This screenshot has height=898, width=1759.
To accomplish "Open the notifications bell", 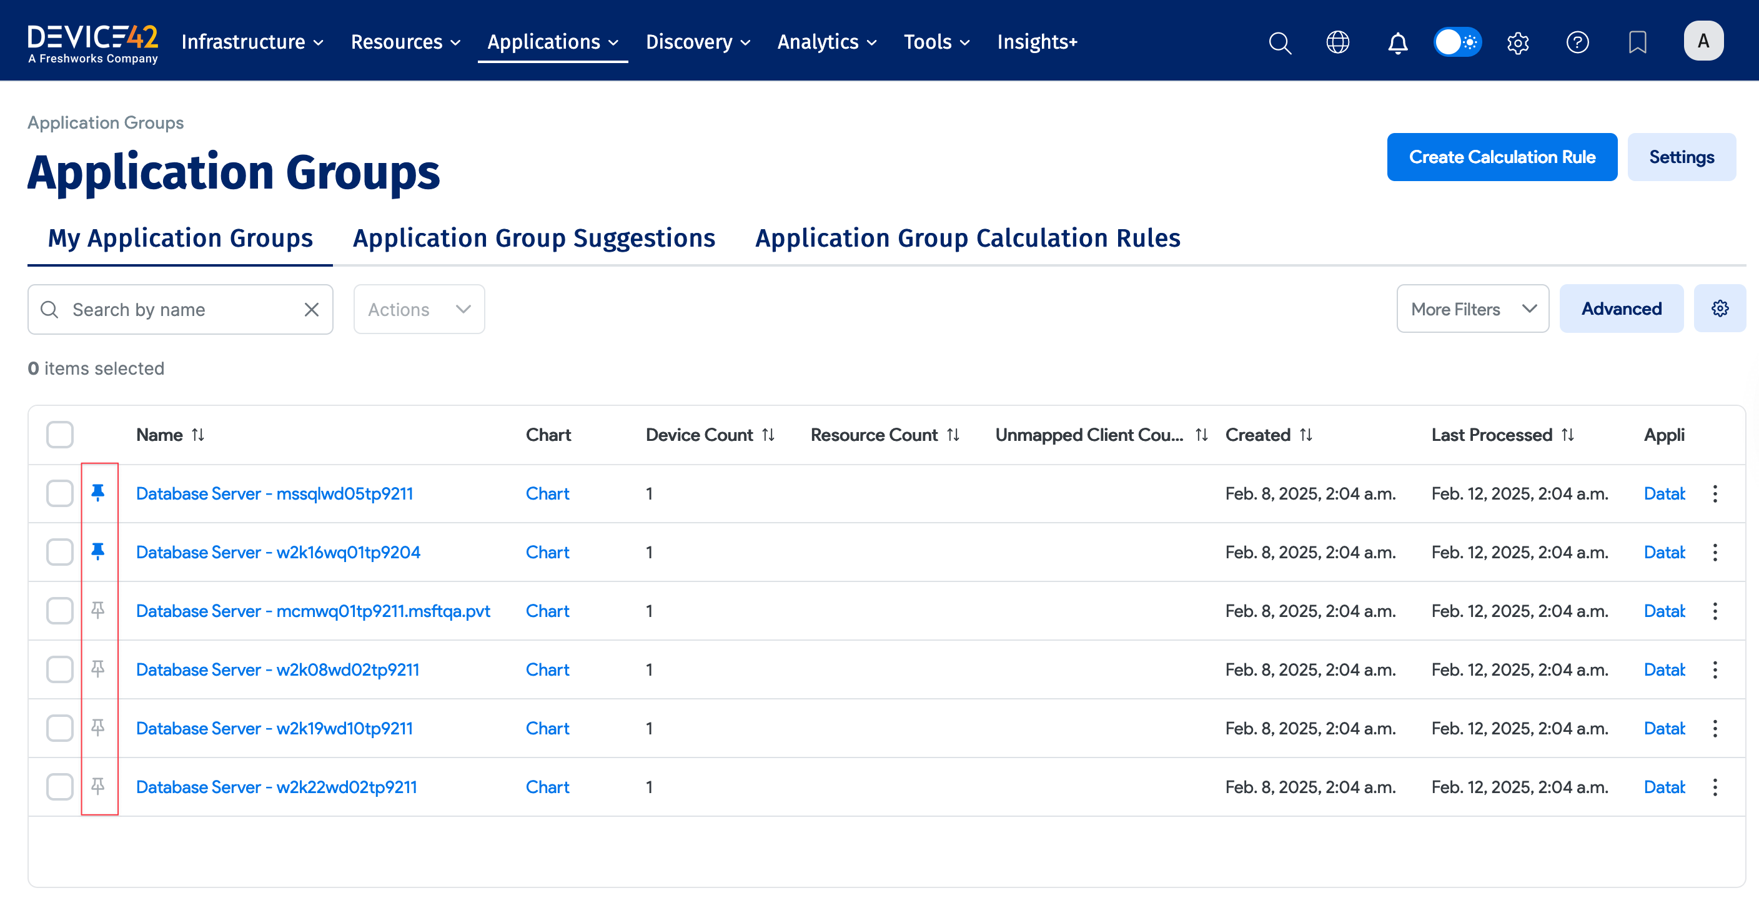I will point(1397,42).
